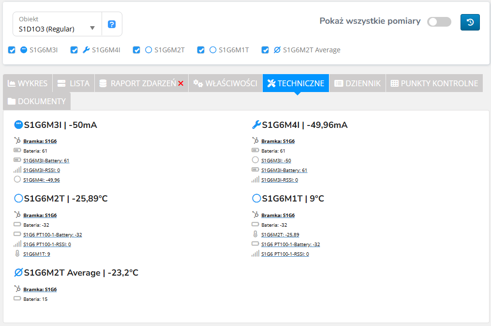Click the average symbol icon beside S1G6M2T Average heading
Image resolution: width=491 pixels, height=326 pixels.
click(18, 273)
